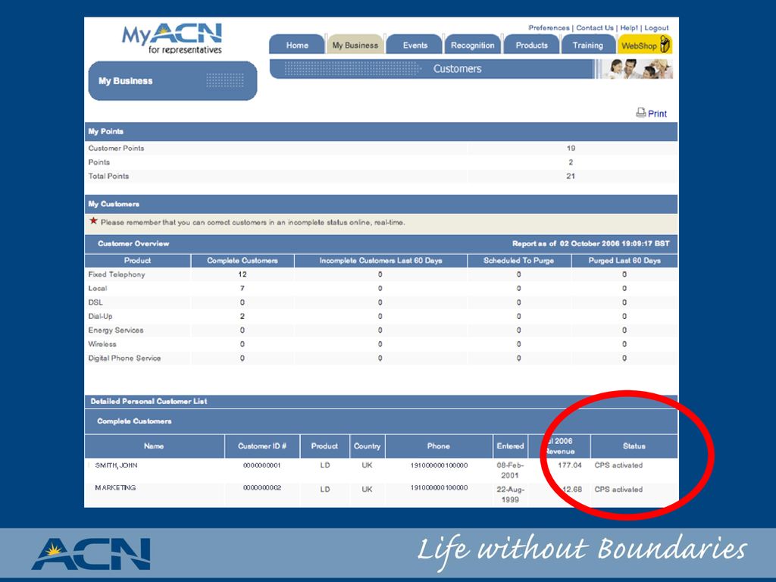
Task: Select the MARKETING customer row
Action: [381, 494]
